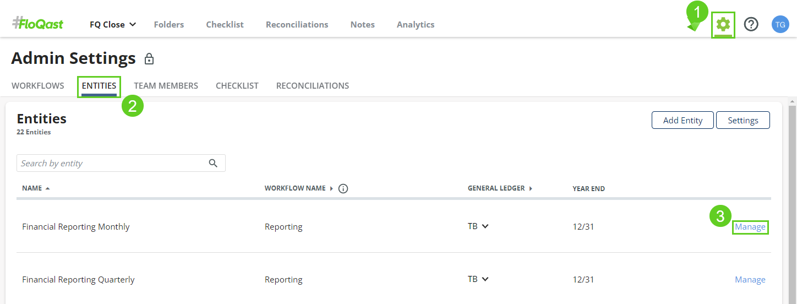The image size is (797, 304).
Task: Click the entities Settings button
Action: 743,120
